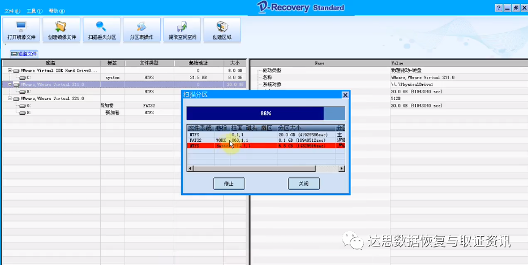Click the 创建镜像文件 toolbar button

pos(62,30)
